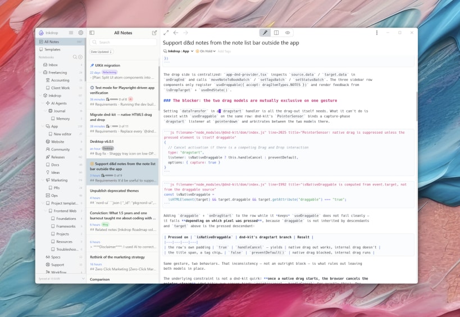This screenshot has width=460, height=317.
Task: Collapse the Marketing notebook
Action: coord(43,180)
